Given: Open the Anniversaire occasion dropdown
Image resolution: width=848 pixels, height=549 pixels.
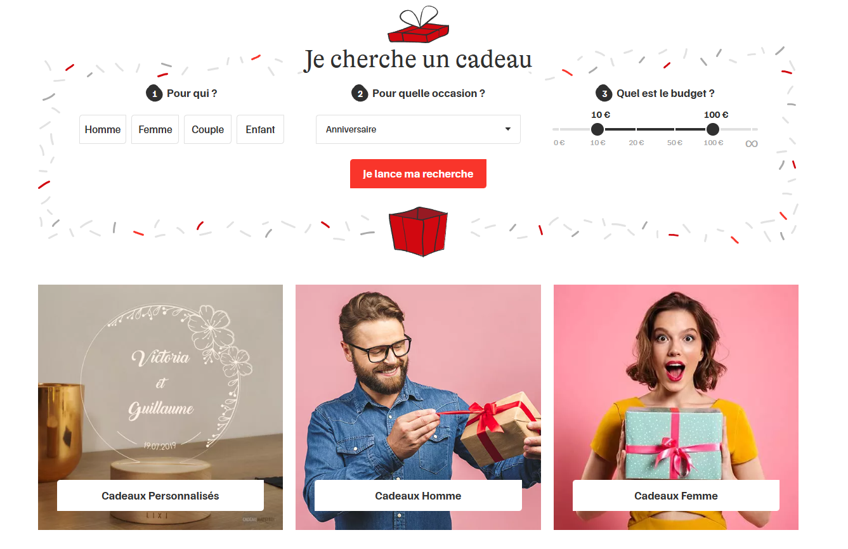Looking at the screenshot, I should pyautogui.click(x=418, y=129).
